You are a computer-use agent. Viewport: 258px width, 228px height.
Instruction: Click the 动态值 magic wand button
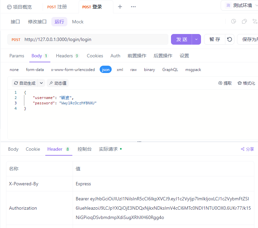coord(58,83)
